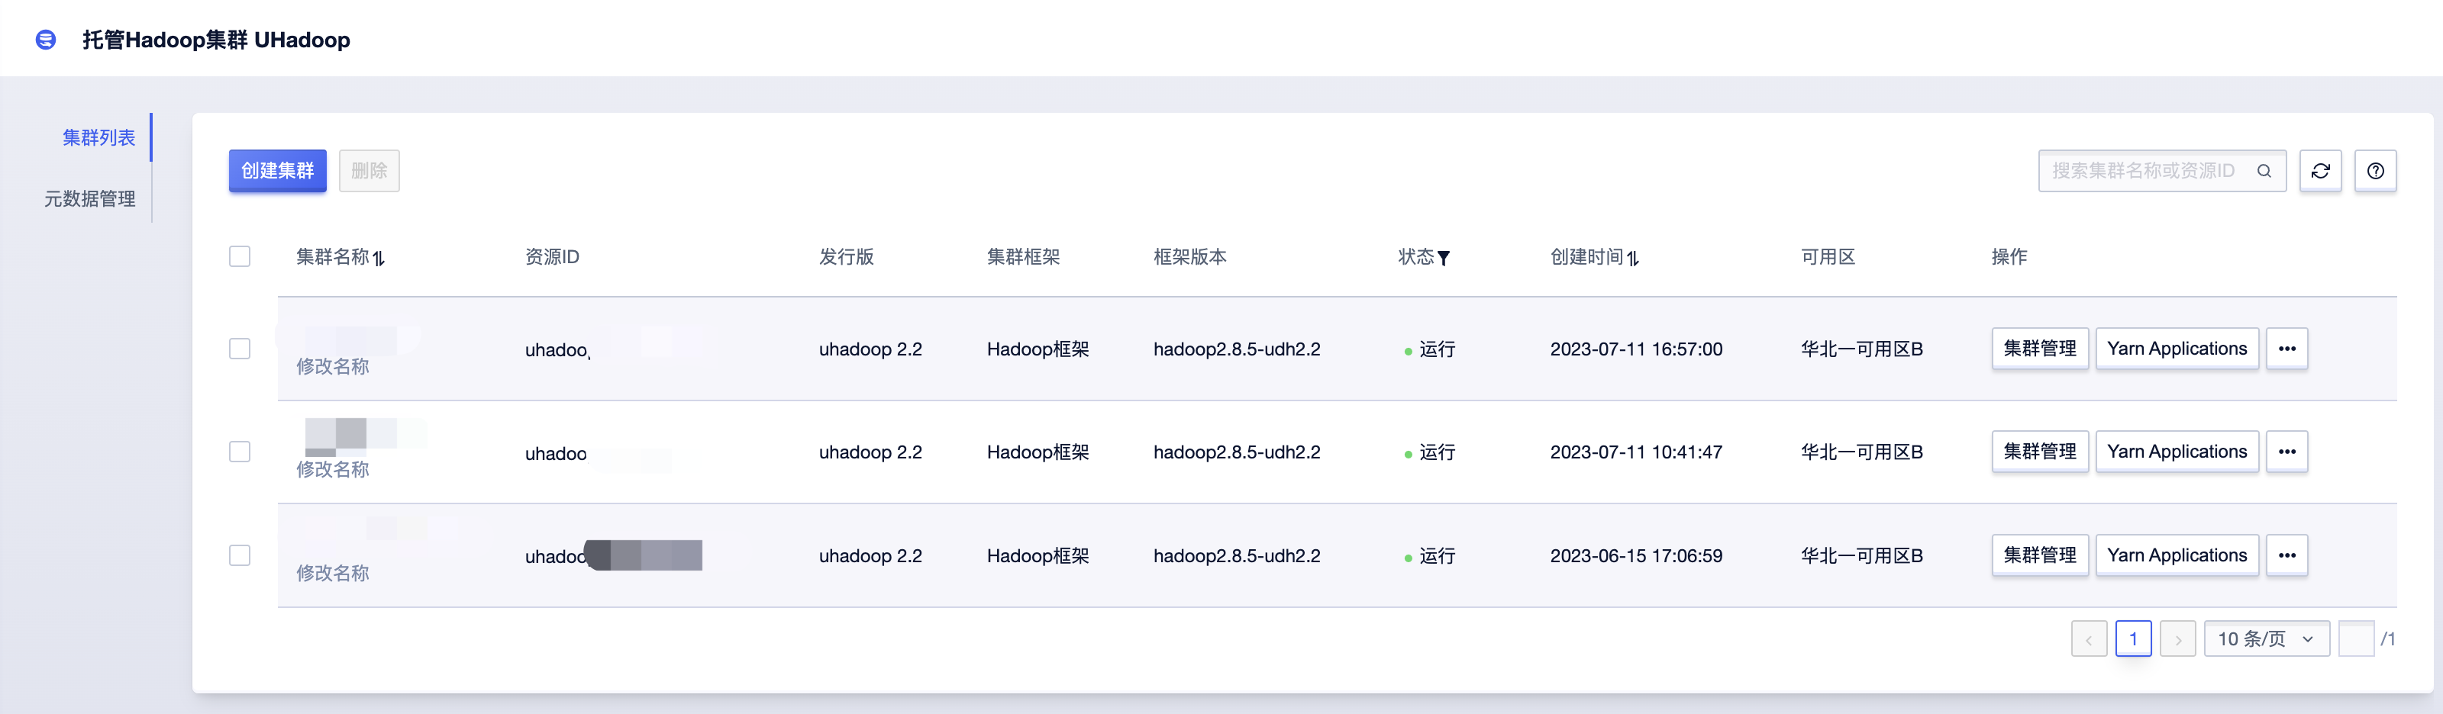2443x714 pixels.
Task: Click 修改名称 for the 2023-06-15 cluster
Action: coord(332,573)
